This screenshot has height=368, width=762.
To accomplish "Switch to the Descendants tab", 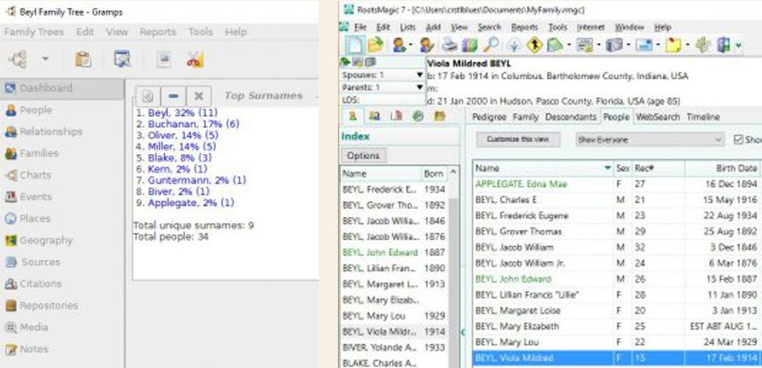I will [570, 117].
